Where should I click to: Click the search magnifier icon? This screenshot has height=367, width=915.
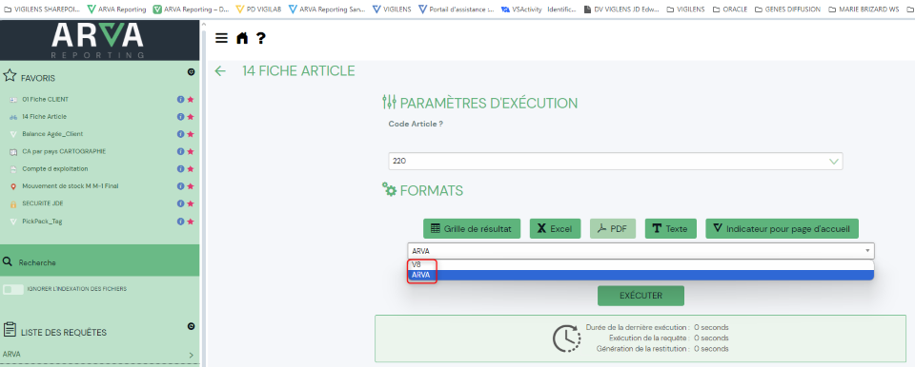click(x=8, y=262)
